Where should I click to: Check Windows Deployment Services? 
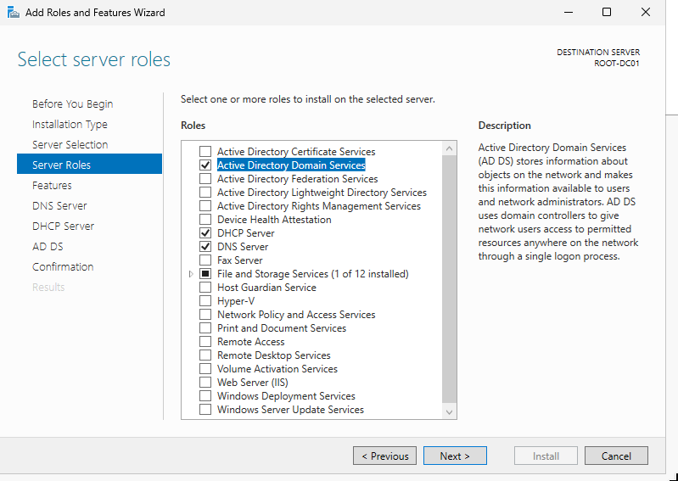[205, 396]
